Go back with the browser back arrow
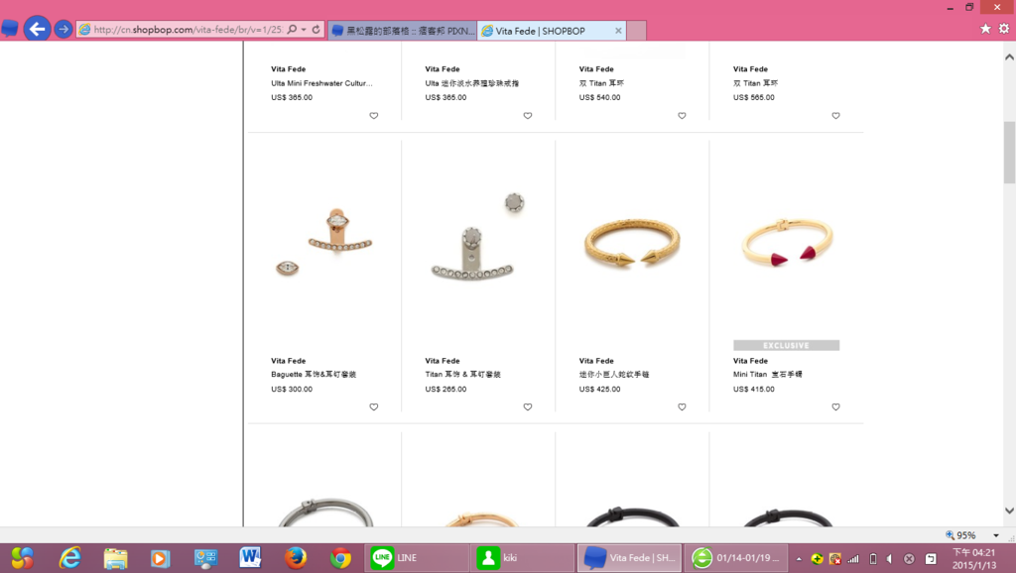This screenshot has height=573, width=1016. point(37,29)
